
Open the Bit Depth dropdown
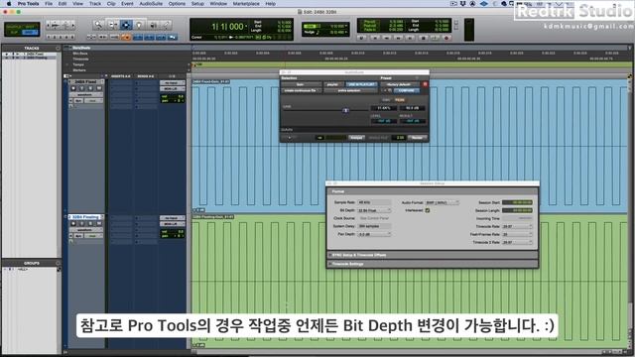pos(374,210)
